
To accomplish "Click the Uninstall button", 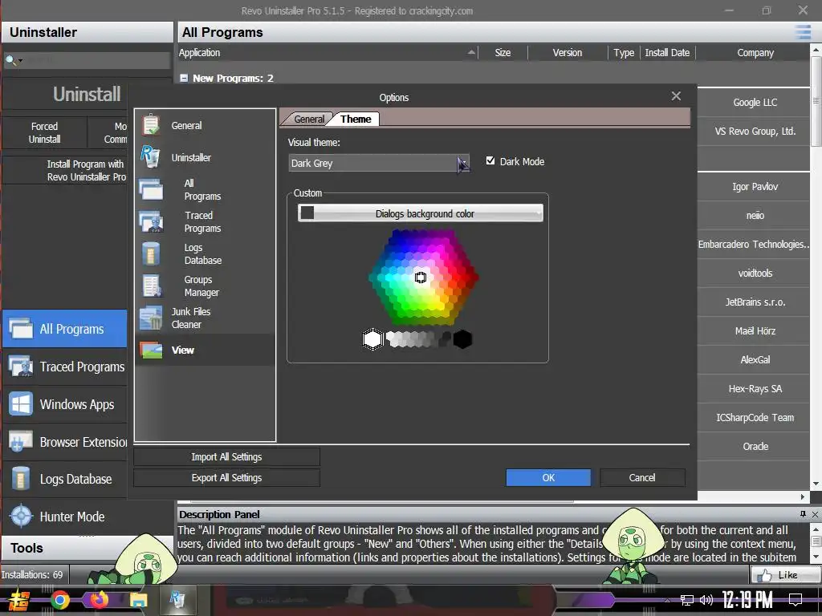I will click(87, 95).
